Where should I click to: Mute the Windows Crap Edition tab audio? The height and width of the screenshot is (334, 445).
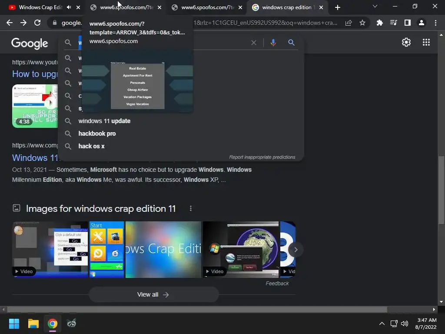click(x=69, y=7)
